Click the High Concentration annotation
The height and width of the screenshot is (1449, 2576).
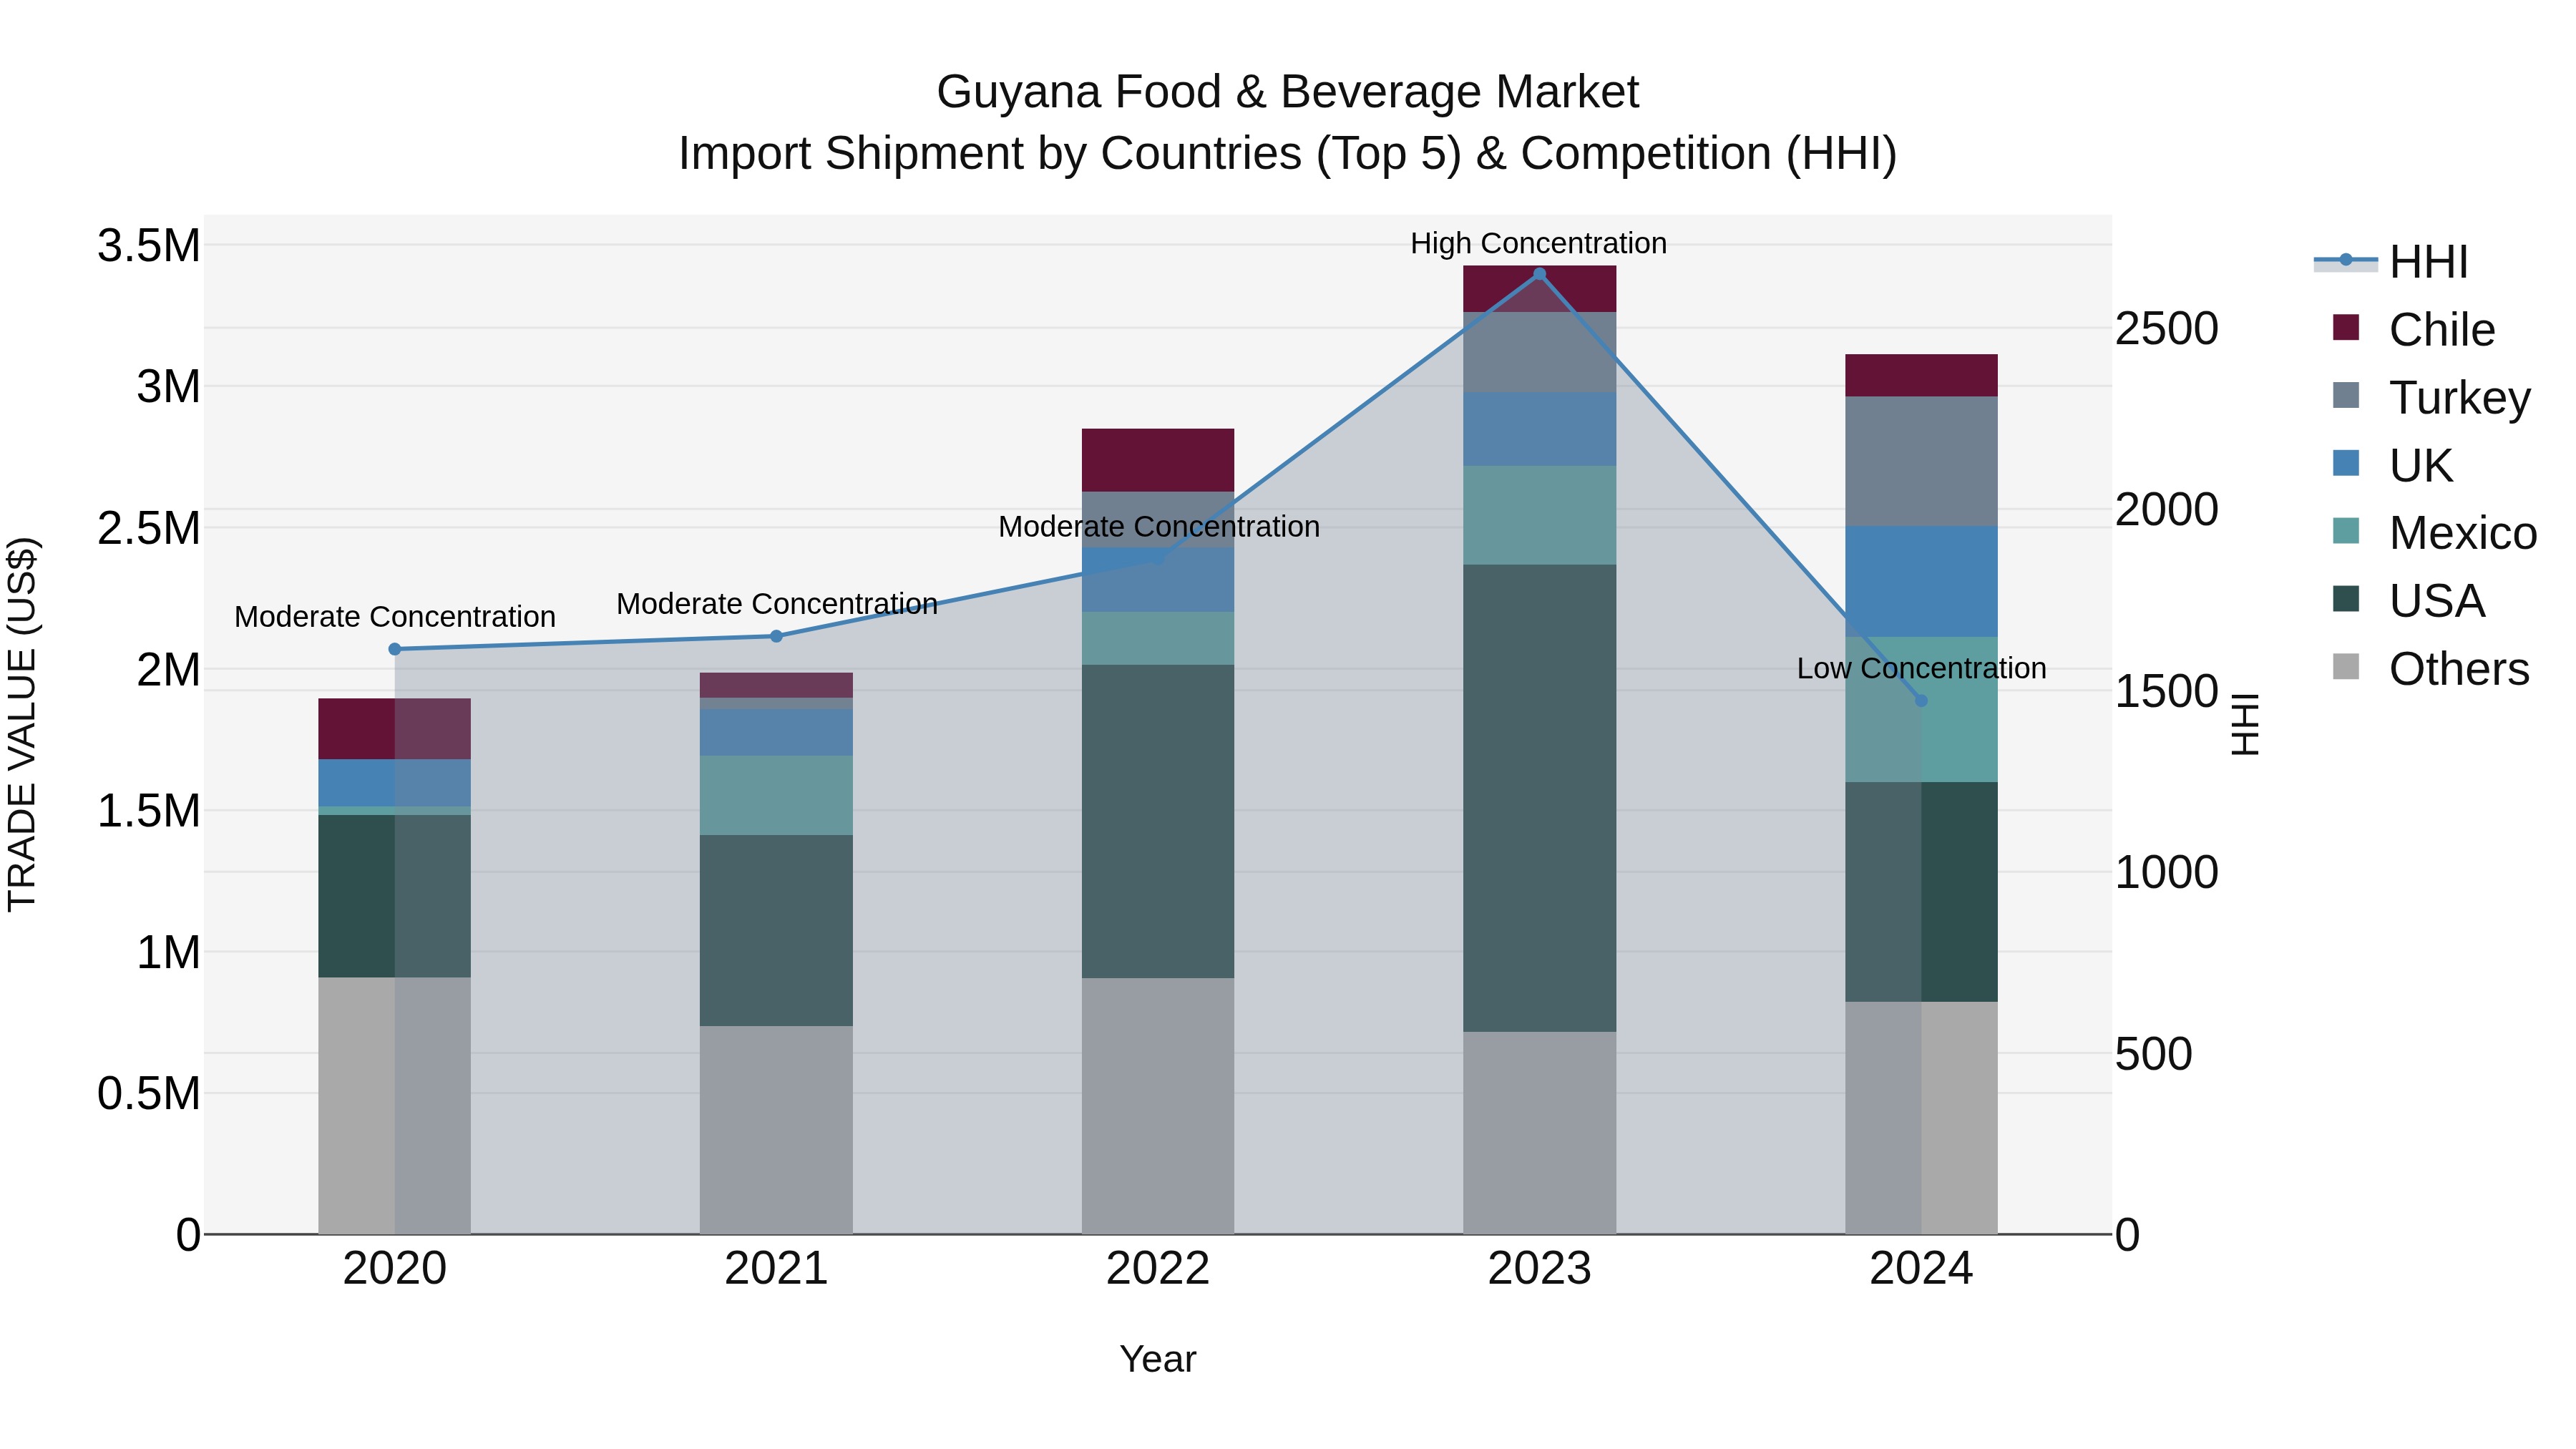point(1539,243)
